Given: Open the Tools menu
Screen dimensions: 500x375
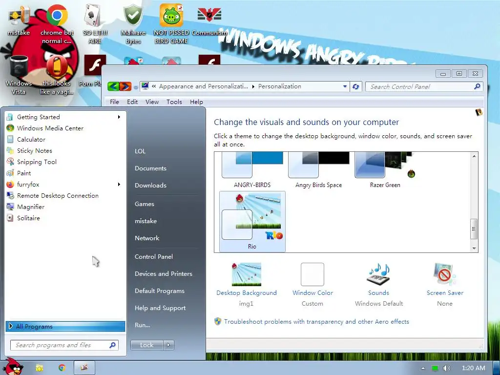Looking at the screenshot, I should tap(174, 102).
